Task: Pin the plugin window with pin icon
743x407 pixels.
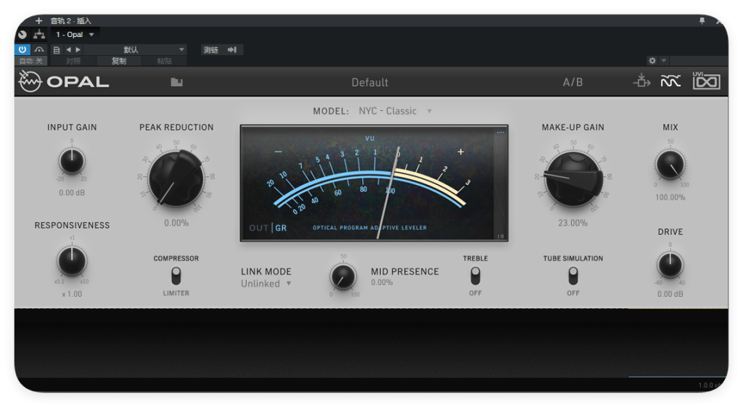Action: coord(702,20)
